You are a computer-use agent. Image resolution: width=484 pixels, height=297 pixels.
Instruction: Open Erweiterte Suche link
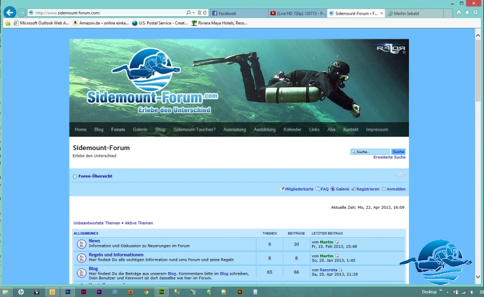tap(389, 157)
